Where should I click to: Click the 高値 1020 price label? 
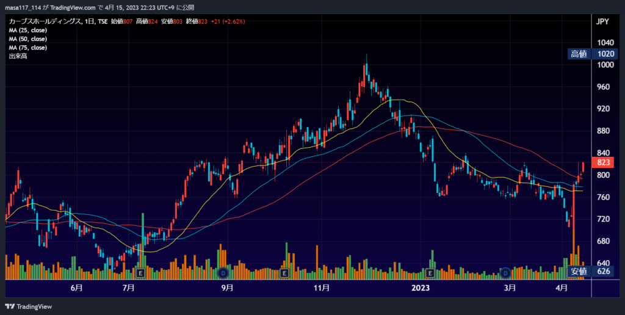(x=593, y=54)
